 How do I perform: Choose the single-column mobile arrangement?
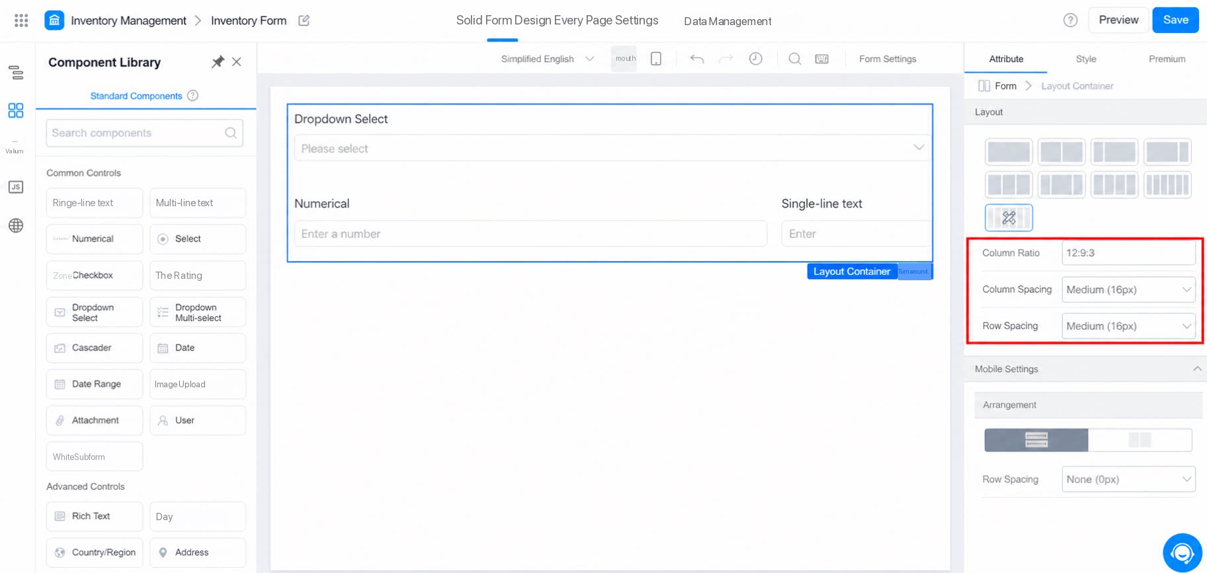click(1036, 440)
